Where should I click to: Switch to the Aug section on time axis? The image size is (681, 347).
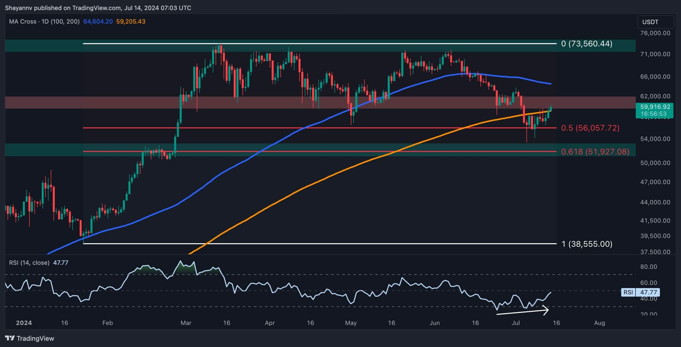point(599,323)
